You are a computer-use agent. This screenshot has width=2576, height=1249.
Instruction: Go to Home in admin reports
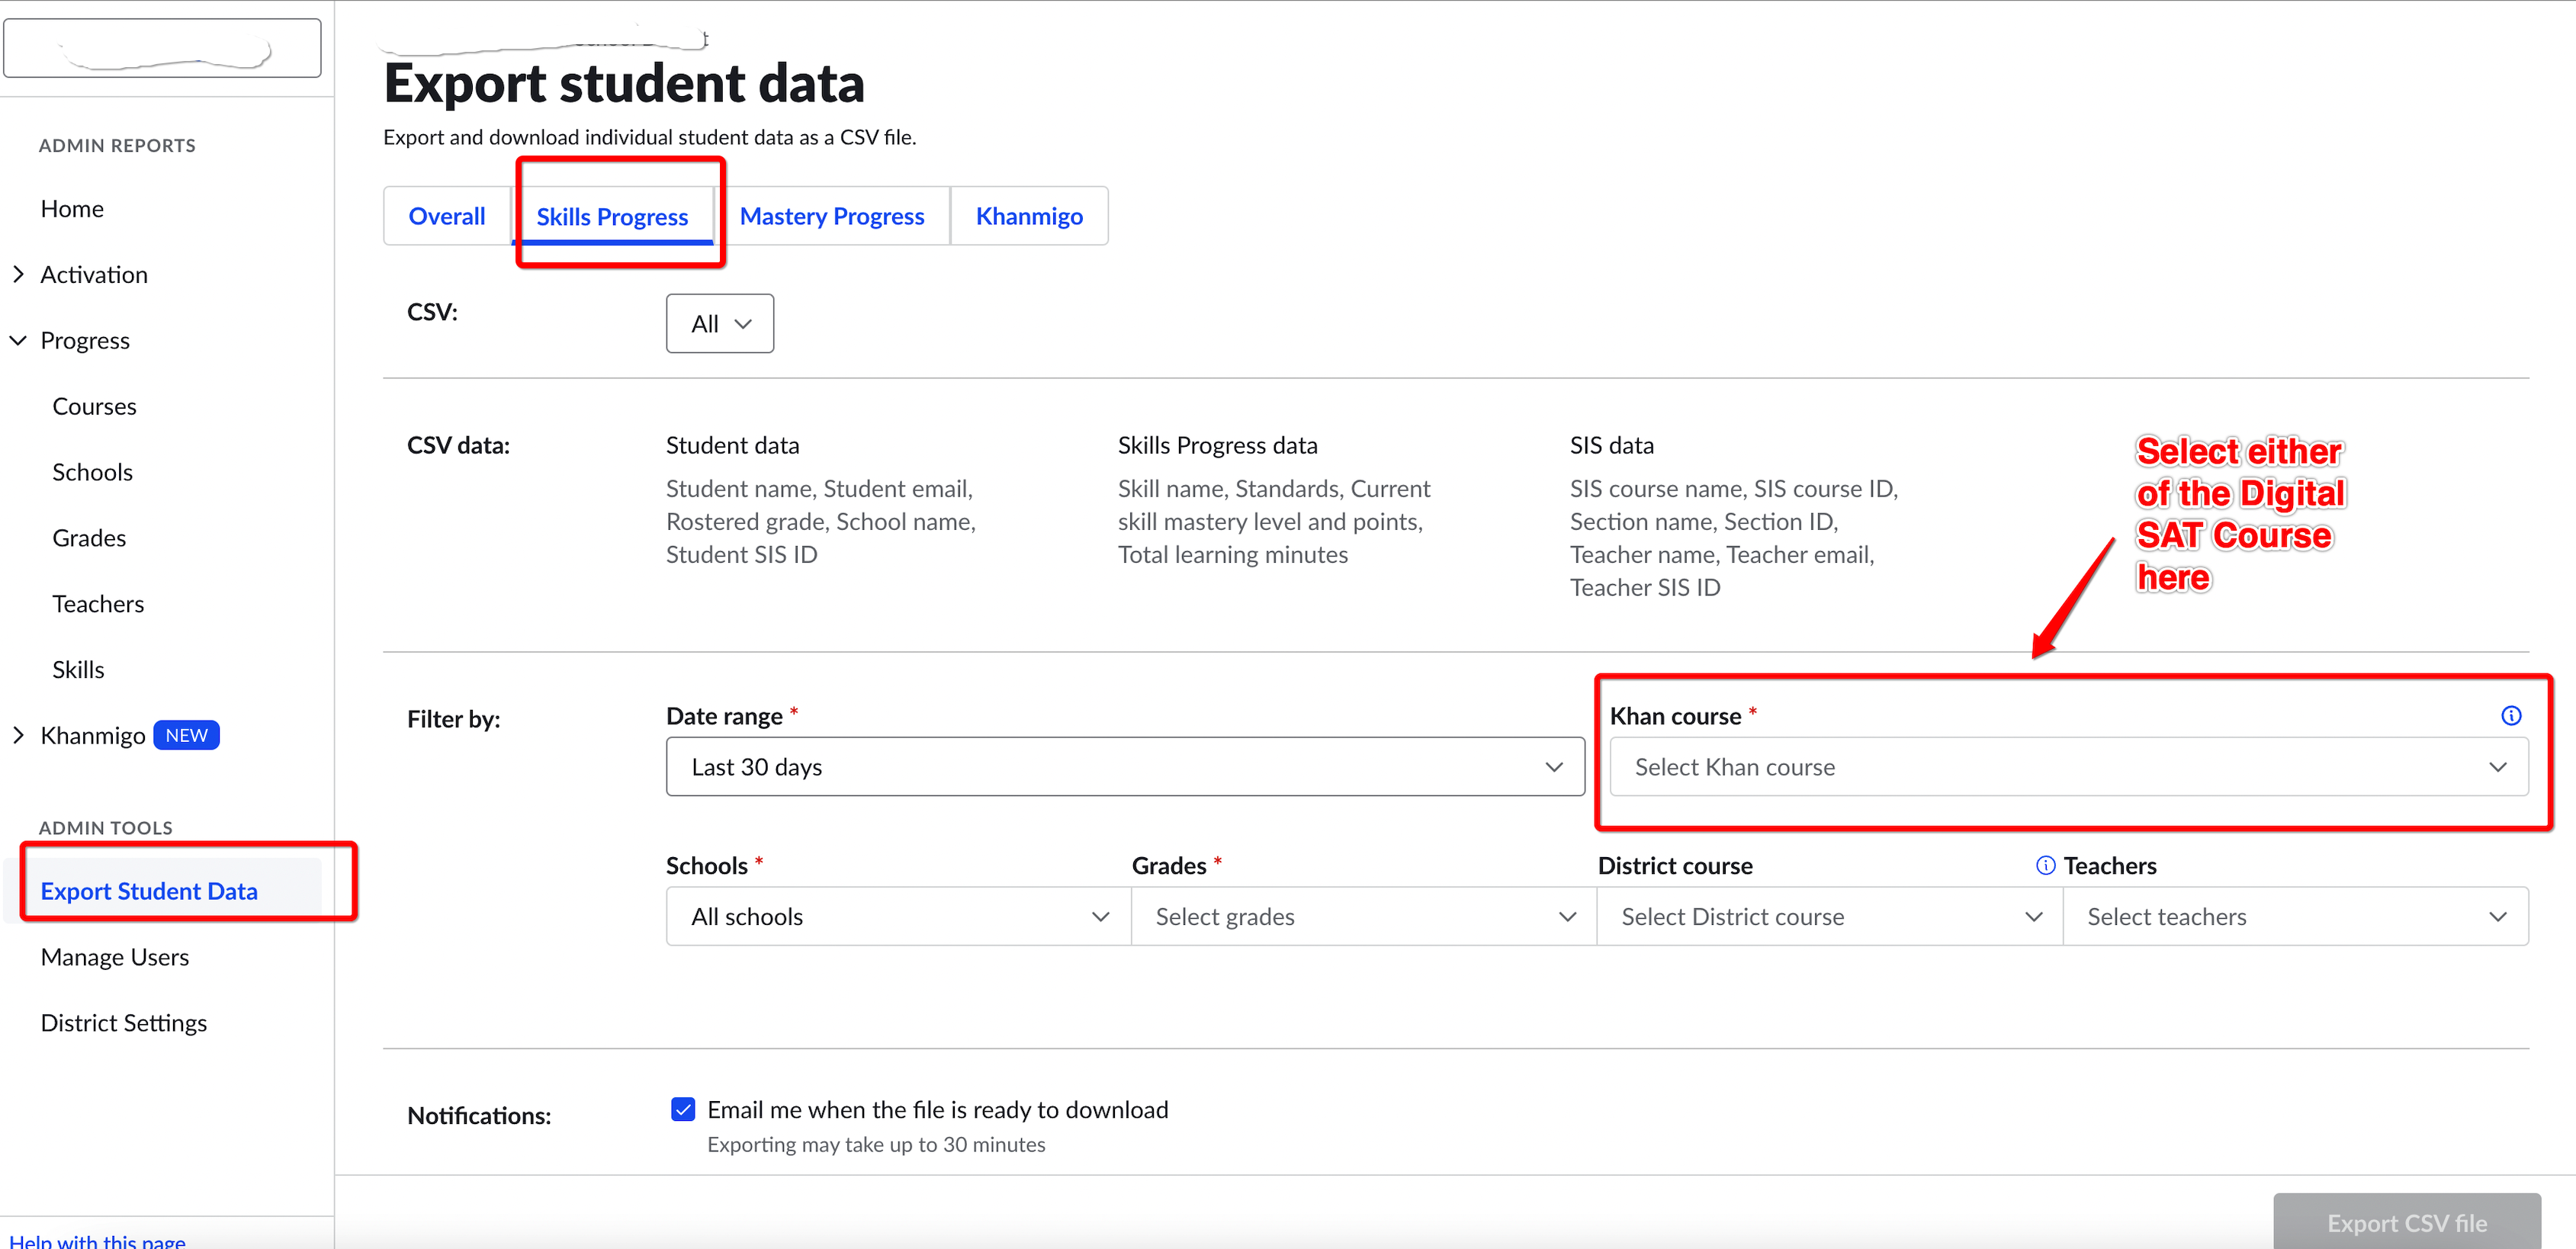tap(72, 208)
